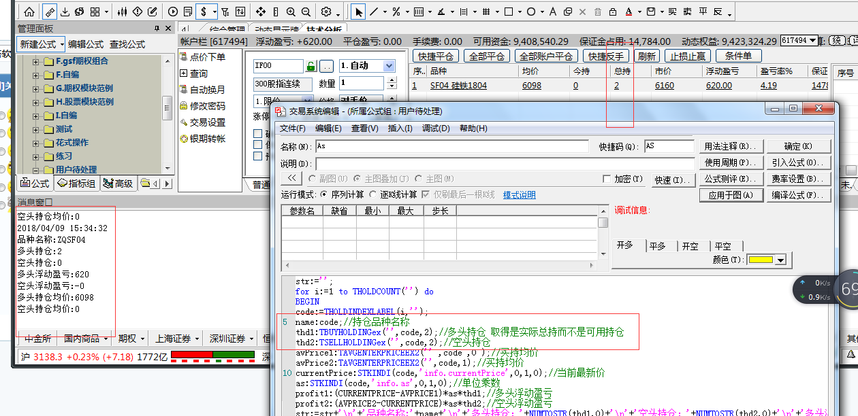
Task: Expand the G.期权模块范例 tree folder
Action: [x=35, y=88]
